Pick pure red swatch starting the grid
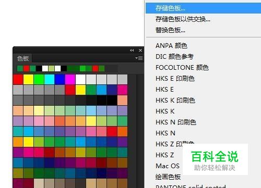The width and height of the screenshot is (261, 188). 18,80
